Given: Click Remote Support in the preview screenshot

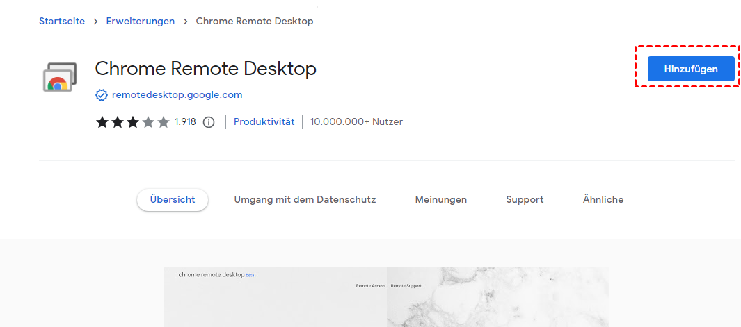Looking at the screenshot, I should 406,286.
